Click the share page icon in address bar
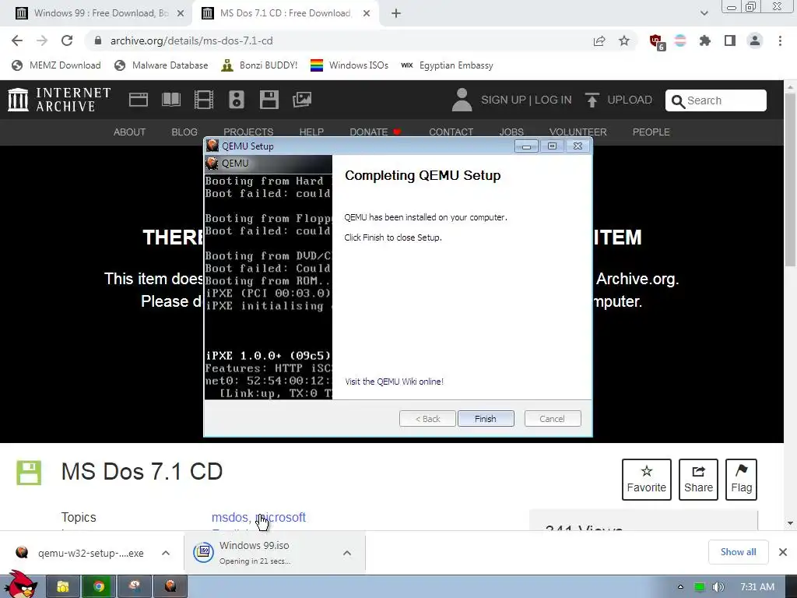The height and width of the screenshot is (598, 797). tap(599, 40)
